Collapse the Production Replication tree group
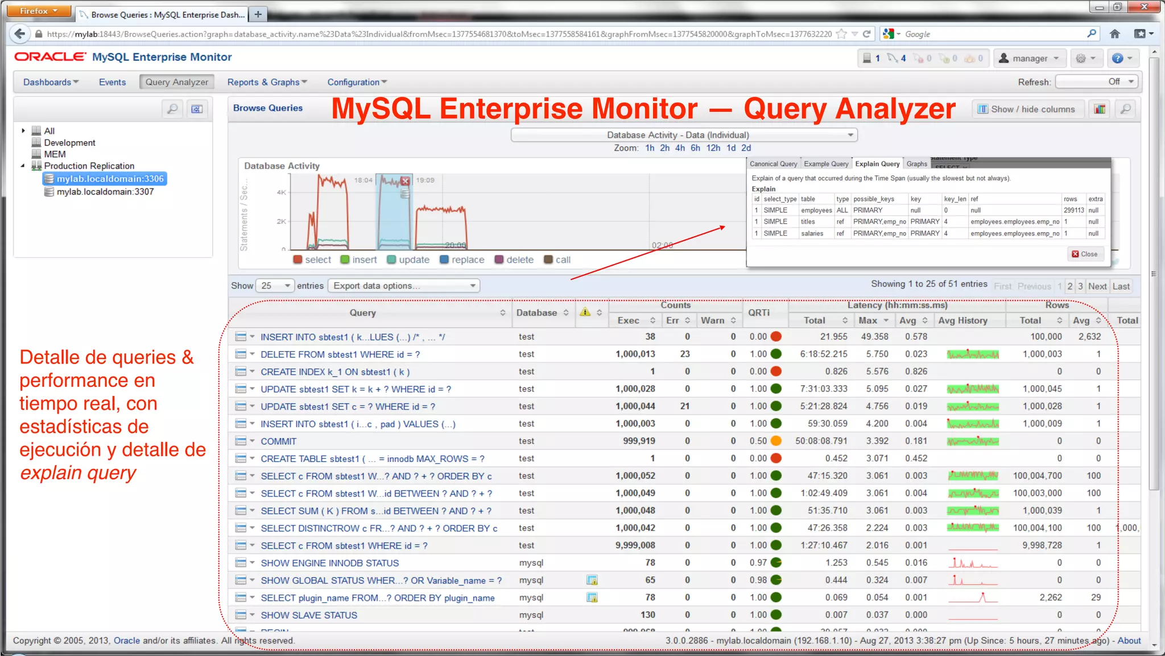Viewport: 1165px width, 656px height. pyautogui.click(x=23, y=166)
